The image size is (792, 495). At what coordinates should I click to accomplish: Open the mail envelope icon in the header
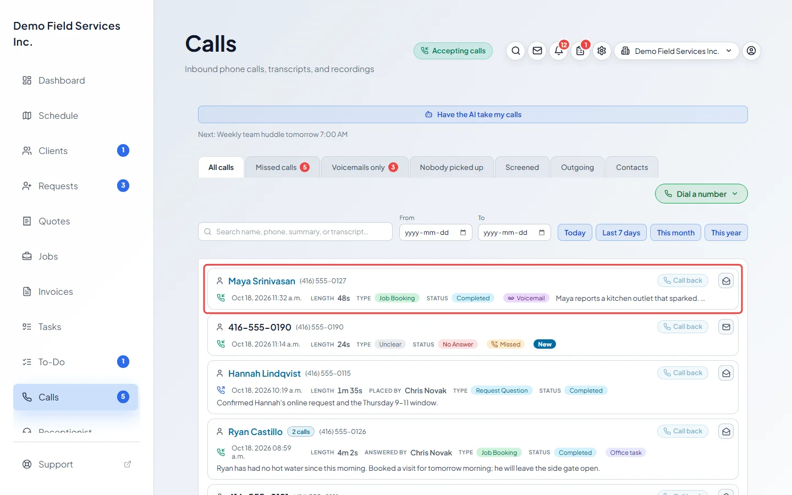click(537, 51)
